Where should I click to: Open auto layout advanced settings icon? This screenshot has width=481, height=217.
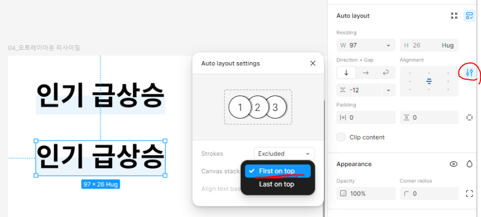469,73
